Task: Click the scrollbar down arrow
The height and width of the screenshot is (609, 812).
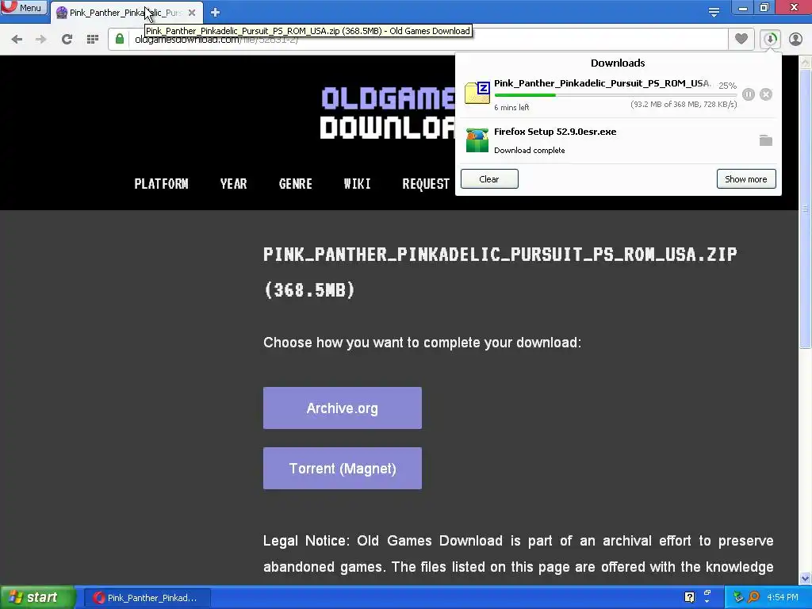Action: point(805,578)
